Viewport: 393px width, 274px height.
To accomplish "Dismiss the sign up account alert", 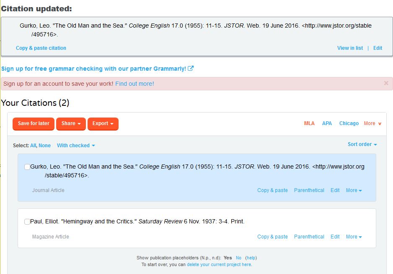I will click(x=386, y=83).
